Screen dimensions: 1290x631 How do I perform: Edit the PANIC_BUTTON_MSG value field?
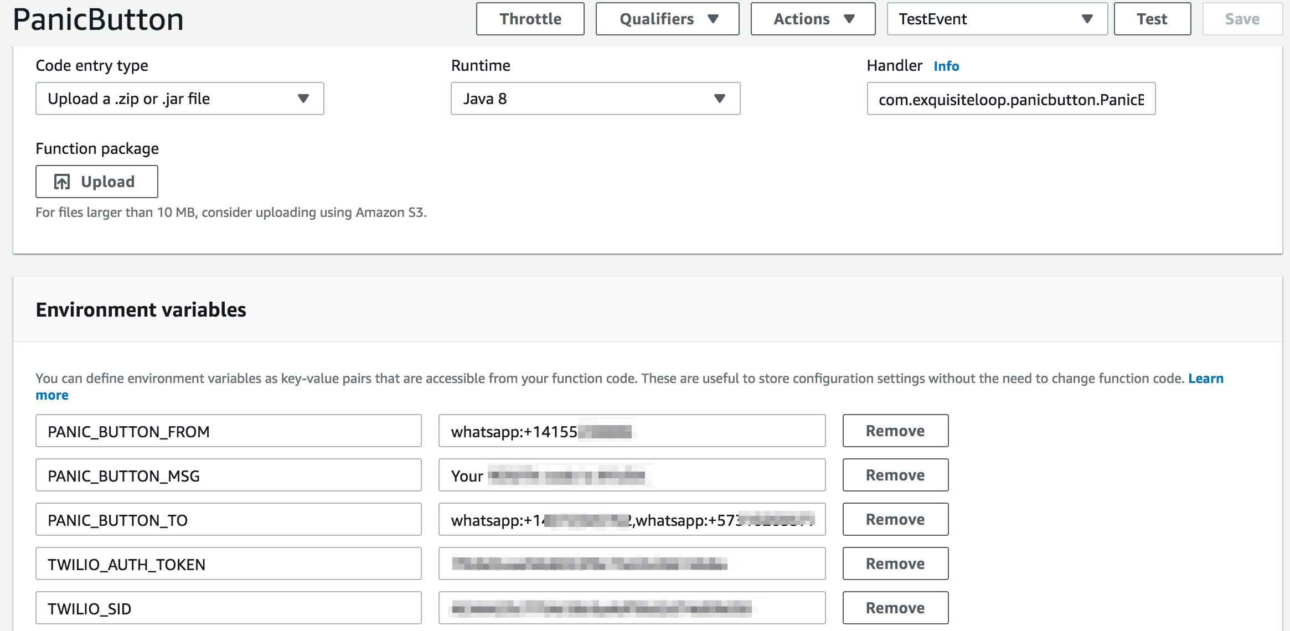(x=632, y=475)
